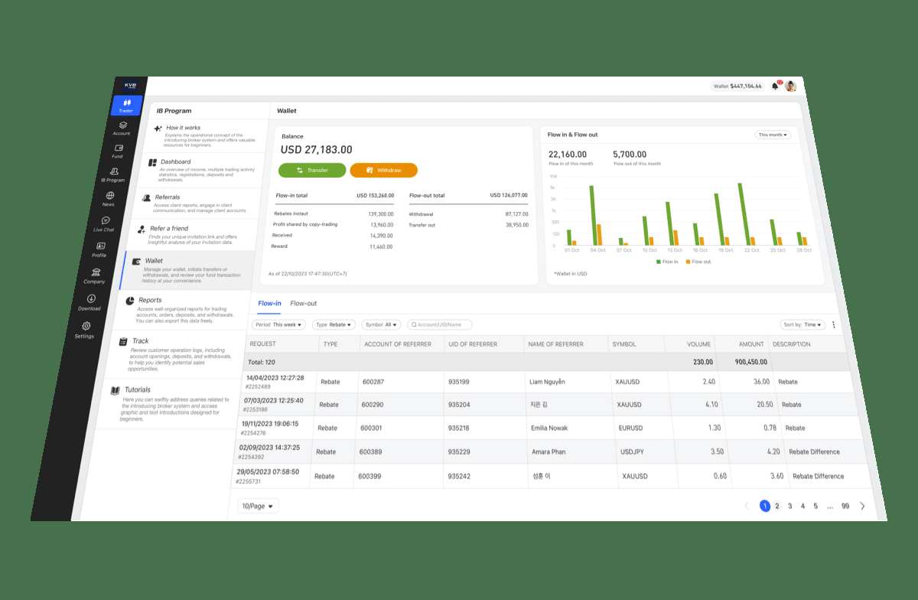The width and height of the screenshot is (918, 600).
Task: Click the notification bell icon
Action: [x=775, y=86]
